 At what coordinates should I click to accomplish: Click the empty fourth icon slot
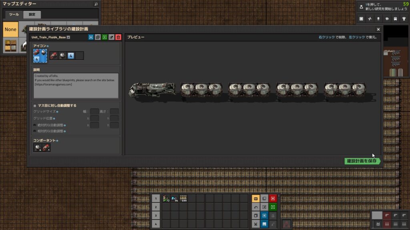tap(80, 56)
